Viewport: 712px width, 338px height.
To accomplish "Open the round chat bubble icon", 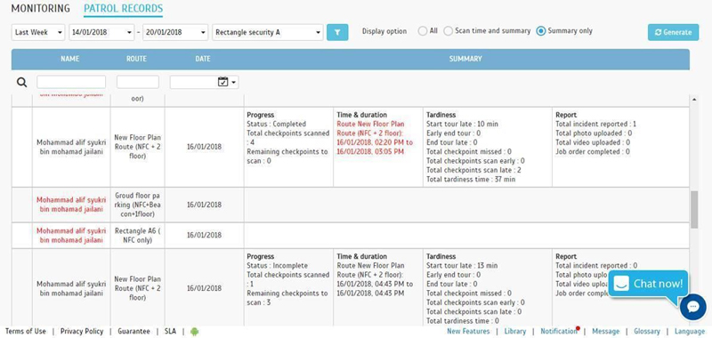I will coord(693,307).
